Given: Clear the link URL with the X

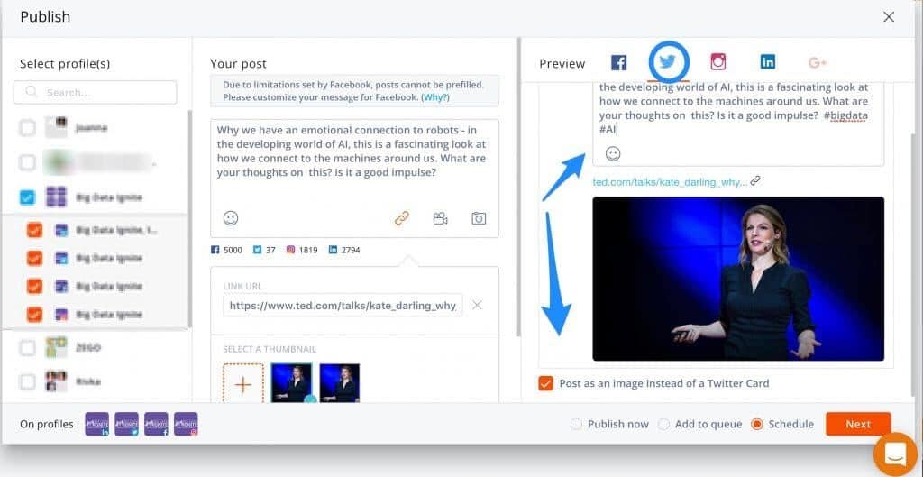Looking at the screenshot, I should [478, 305].
